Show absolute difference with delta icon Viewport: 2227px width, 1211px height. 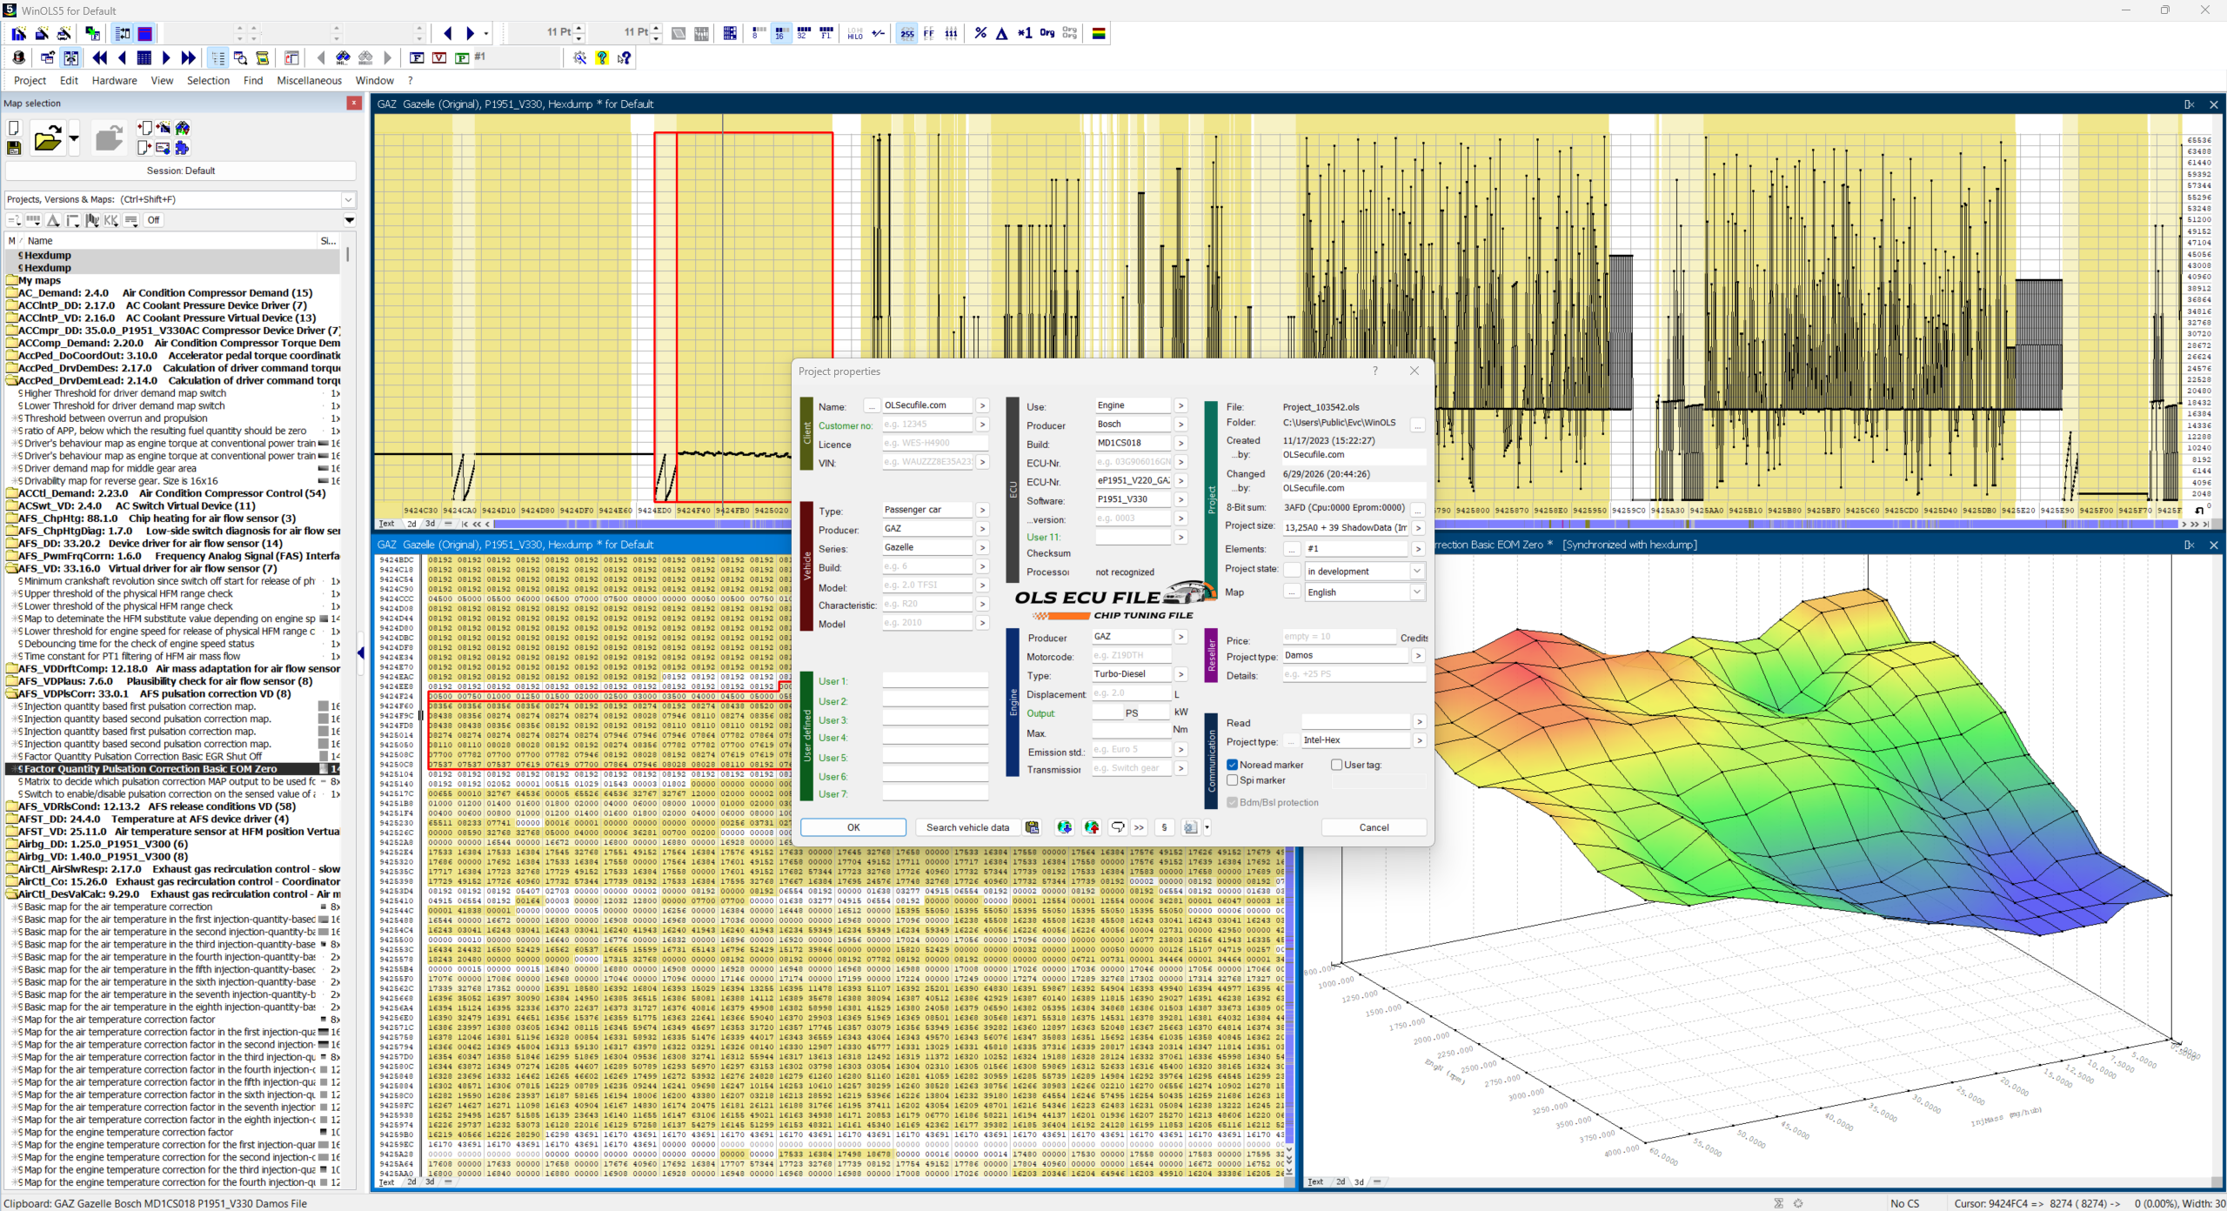[x=1002, y=33]
